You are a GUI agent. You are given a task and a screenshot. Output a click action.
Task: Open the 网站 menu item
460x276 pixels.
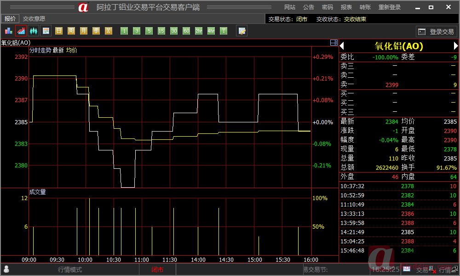290,7
